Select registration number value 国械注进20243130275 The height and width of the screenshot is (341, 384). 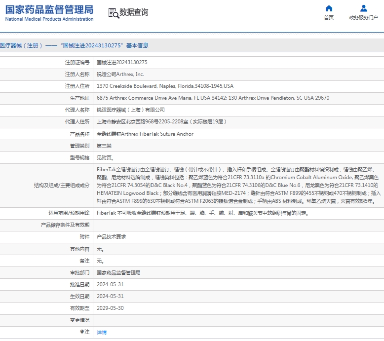pos(122,62)
